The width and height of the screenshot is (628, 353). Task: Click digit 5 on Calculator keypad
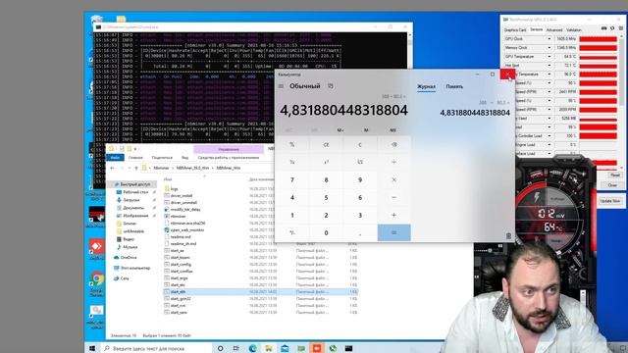tap(326, 197)
